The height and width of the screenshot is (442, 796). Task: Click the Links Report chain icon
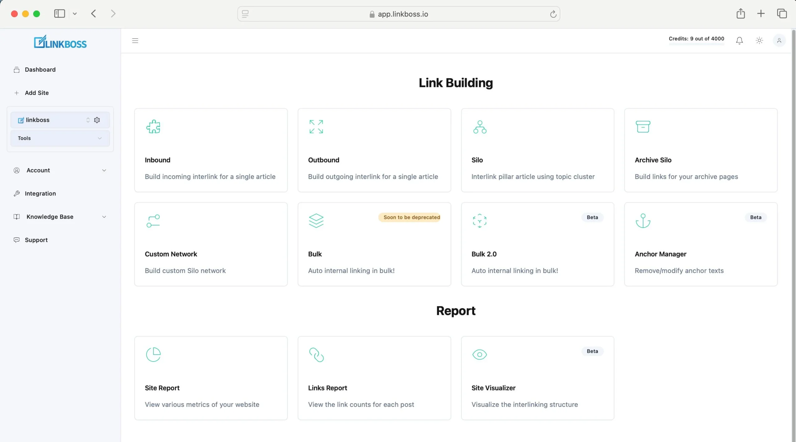point(316,354)
